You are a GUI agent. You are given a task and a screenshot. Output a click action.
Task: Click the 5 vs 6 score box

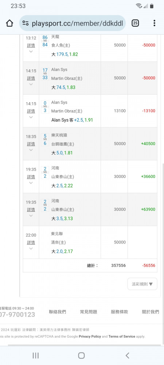click(45, 140)
